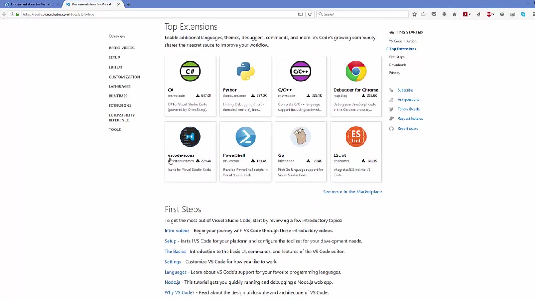The height and width of the screenshot is (300, 535).
Task: Click the Skype icon in the toolbar
Action: (x=523, y=14)
